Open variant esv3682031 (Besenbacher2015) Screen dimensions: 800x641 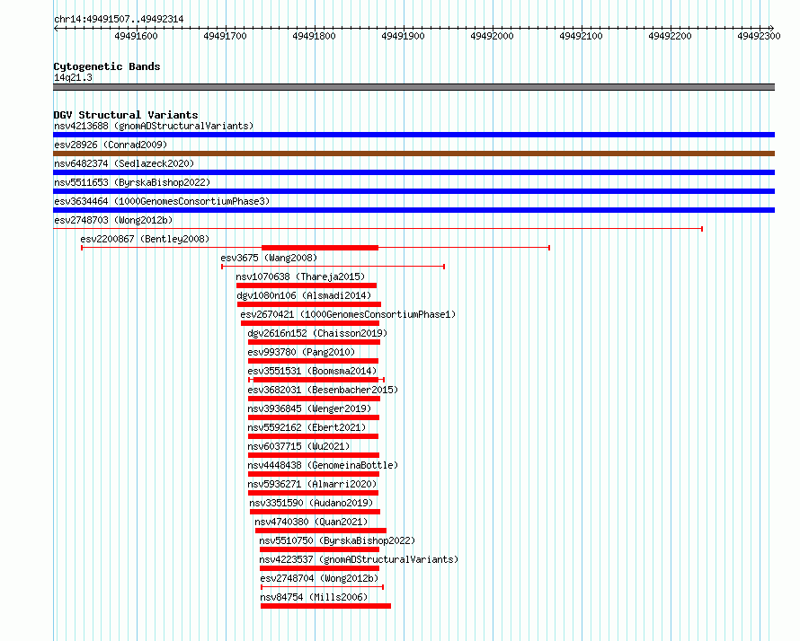[x=323, y=390]
